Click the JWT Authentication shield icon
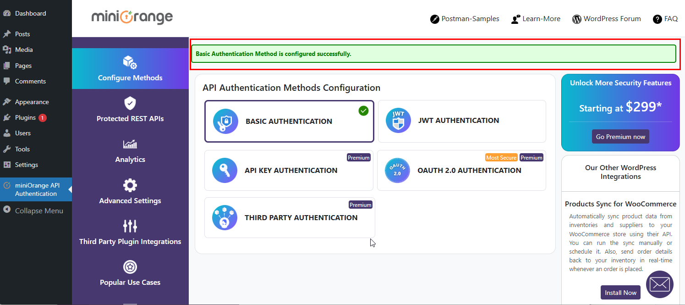This screenshot has width=685, height=305. tap(398, 121)
